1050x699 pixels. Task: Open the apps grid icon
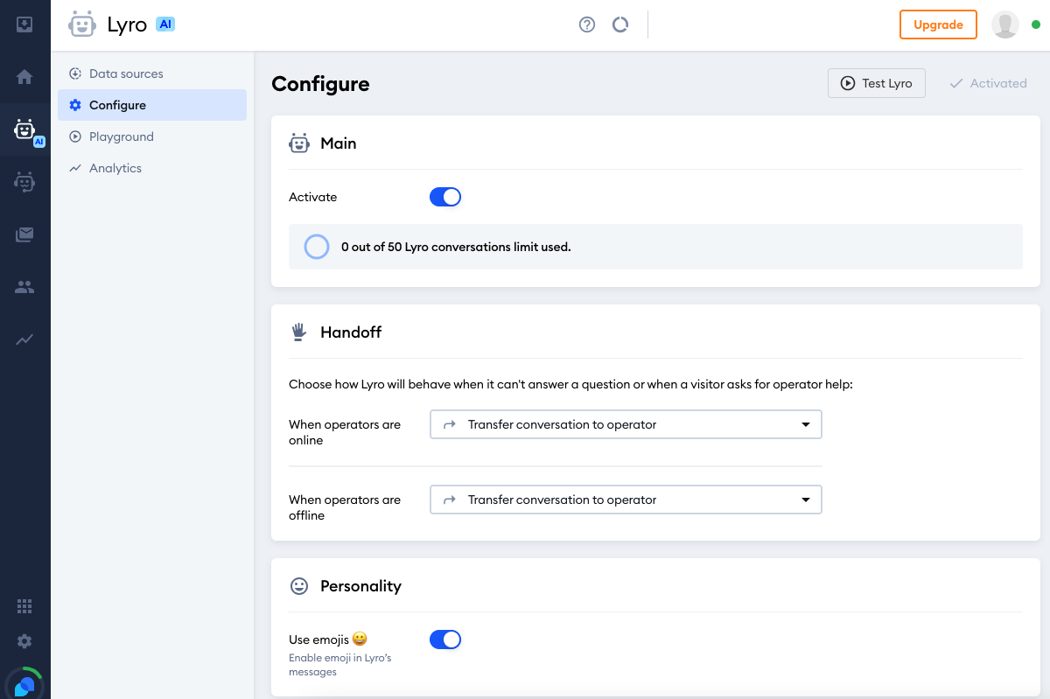tap(24, 606)
